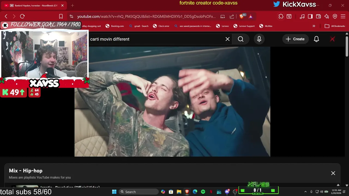Open the eBay shopping cart bookmark

coord(92,26)
